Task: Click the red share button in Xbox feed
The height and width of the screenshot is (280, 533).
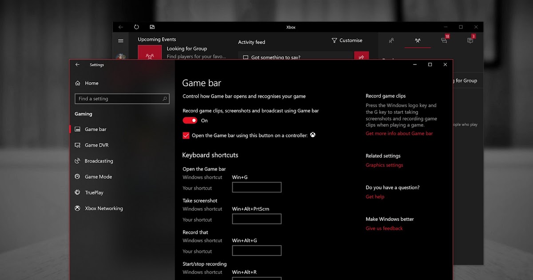Action: [x=361, y=56]
